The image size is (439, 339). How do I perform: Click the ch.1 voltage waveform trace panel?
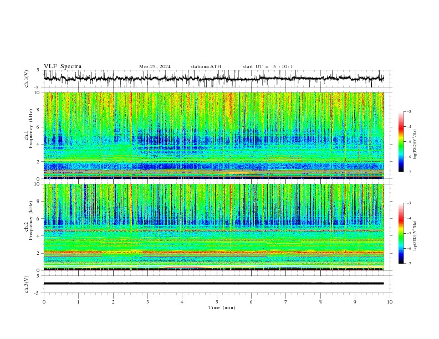pos(217,79)
